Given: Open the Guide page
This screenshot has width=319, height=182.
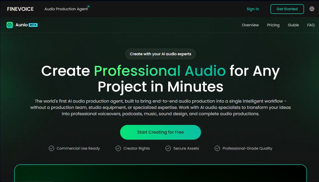Looking at the screenshot, I should [293, 25].
